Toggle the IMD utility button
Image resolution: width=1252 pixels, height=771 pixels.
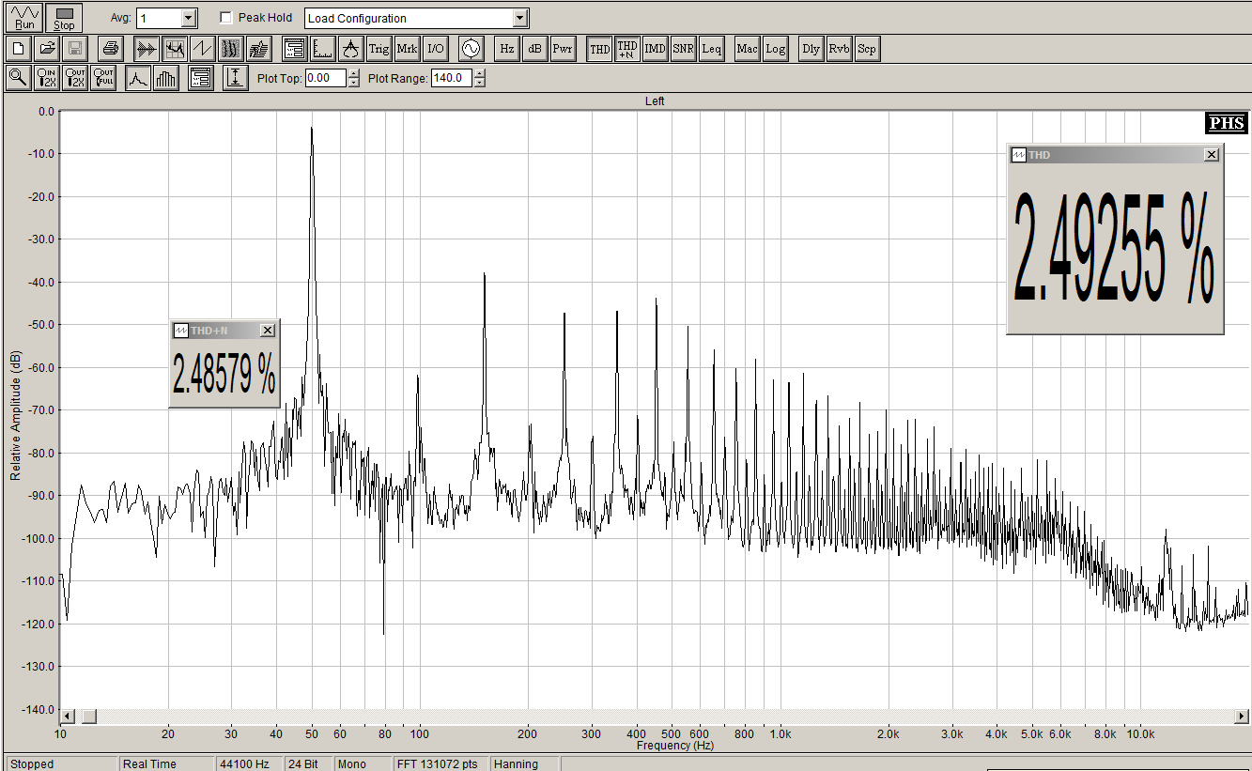click(656, 49)
